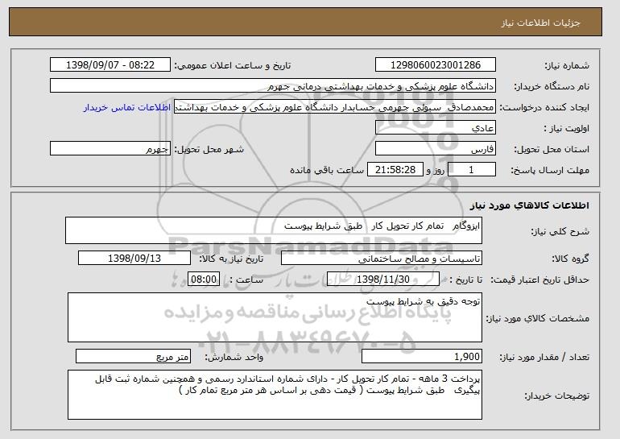
Task: Click the label تاریخ و ساعت اعلان عمومی
Action: (x=233, y=65)
